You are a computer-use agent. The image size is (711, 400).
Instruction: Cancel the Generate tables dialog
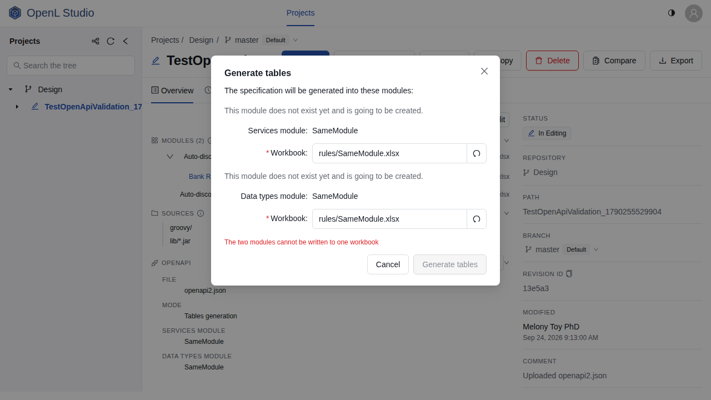(388, 264)
